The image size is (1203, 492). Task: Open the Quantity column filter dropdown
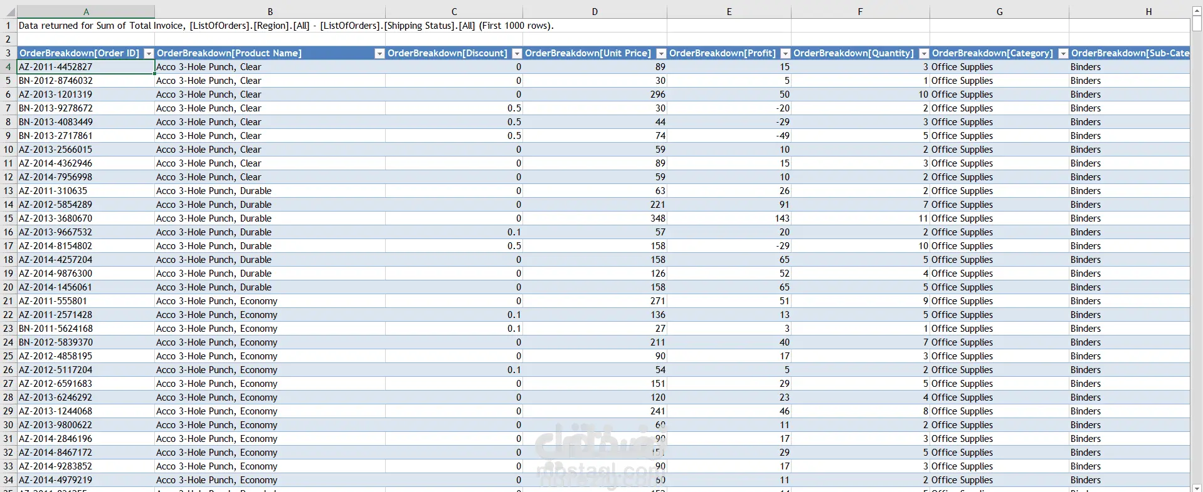tap(924, 53)
